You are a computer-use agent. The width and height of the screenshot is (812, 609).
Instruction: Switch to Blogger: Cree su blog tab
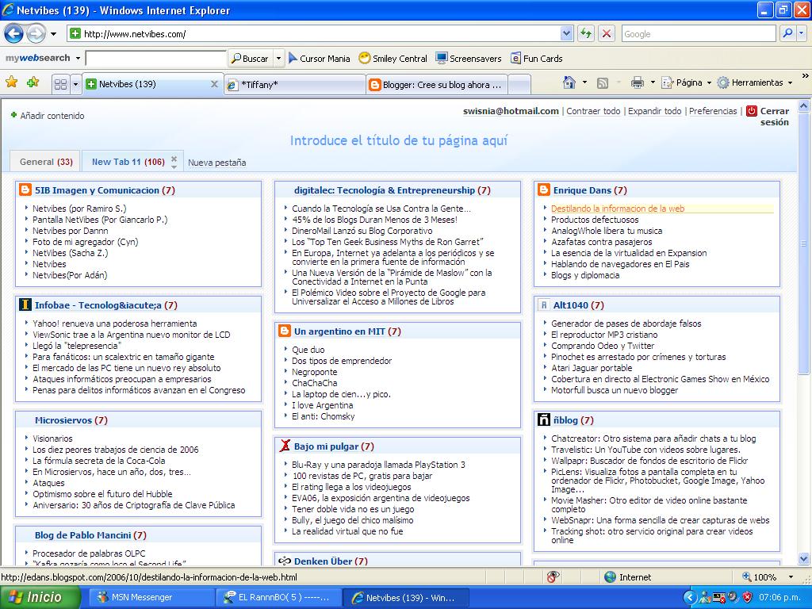click(437, 84)
